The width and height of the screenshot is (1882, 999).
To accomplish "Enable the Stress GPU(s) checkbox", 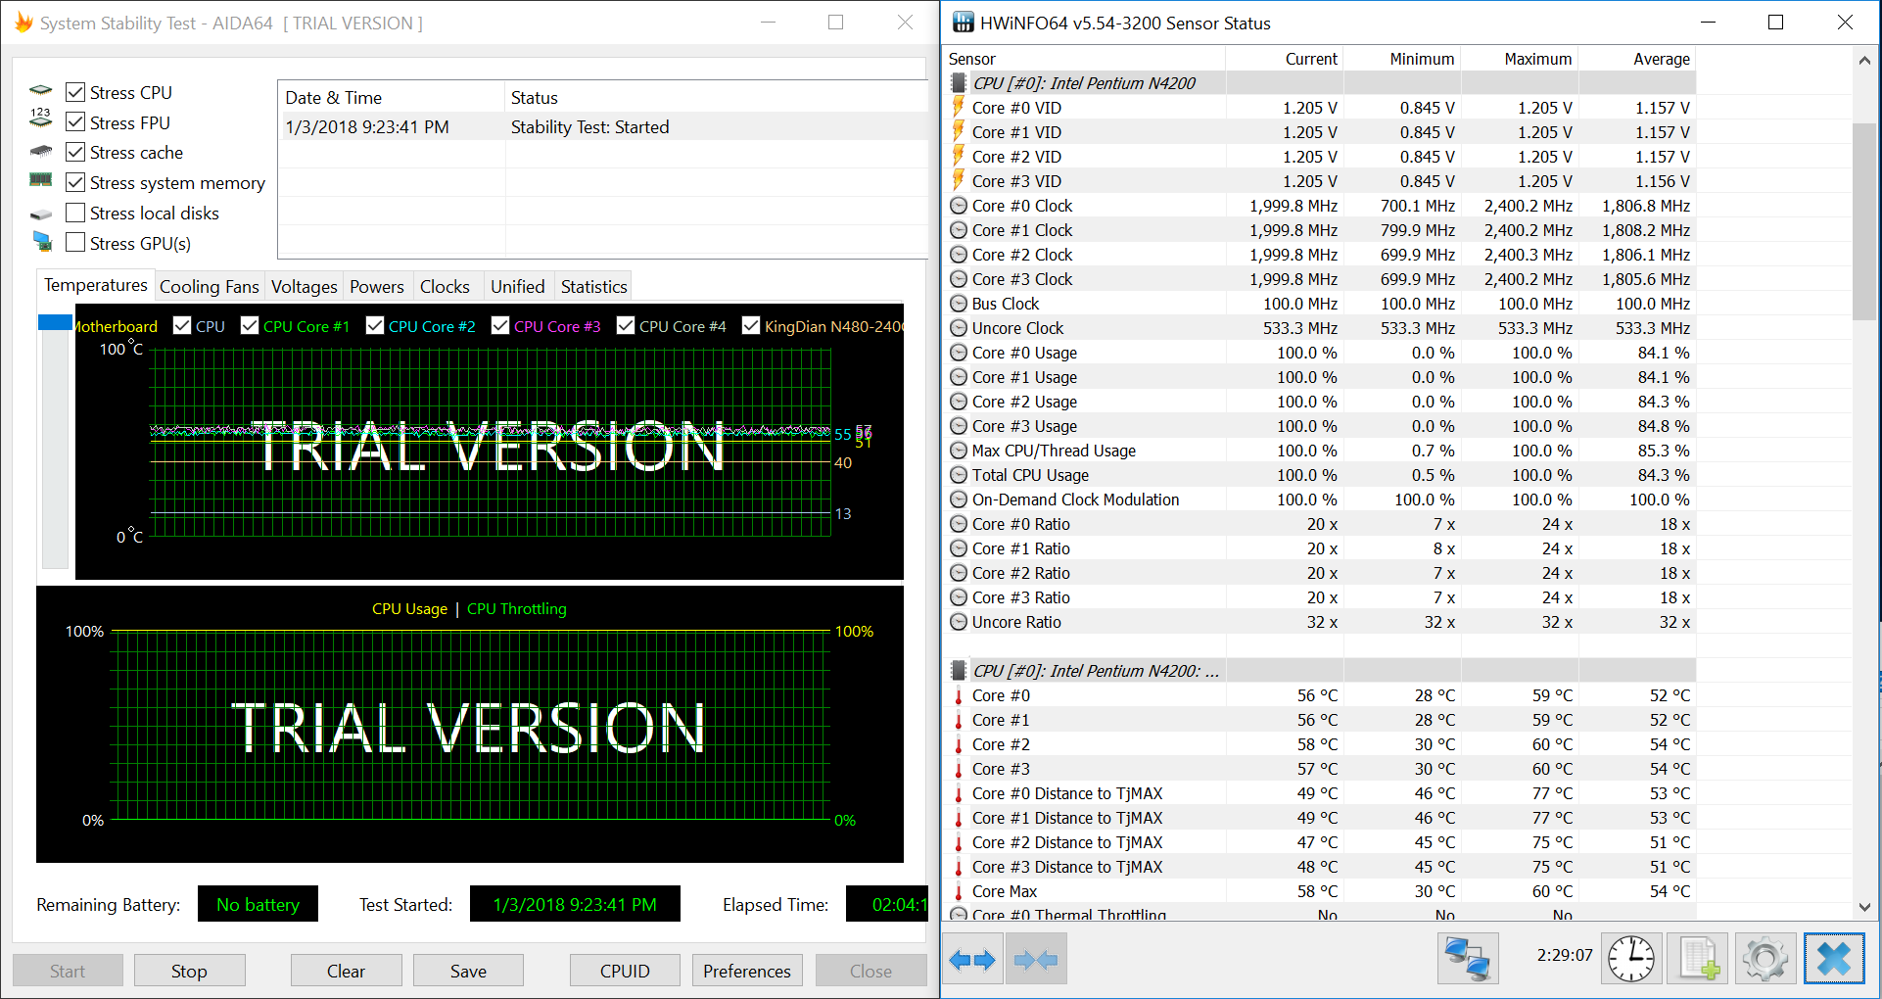I will coord(74,242).
